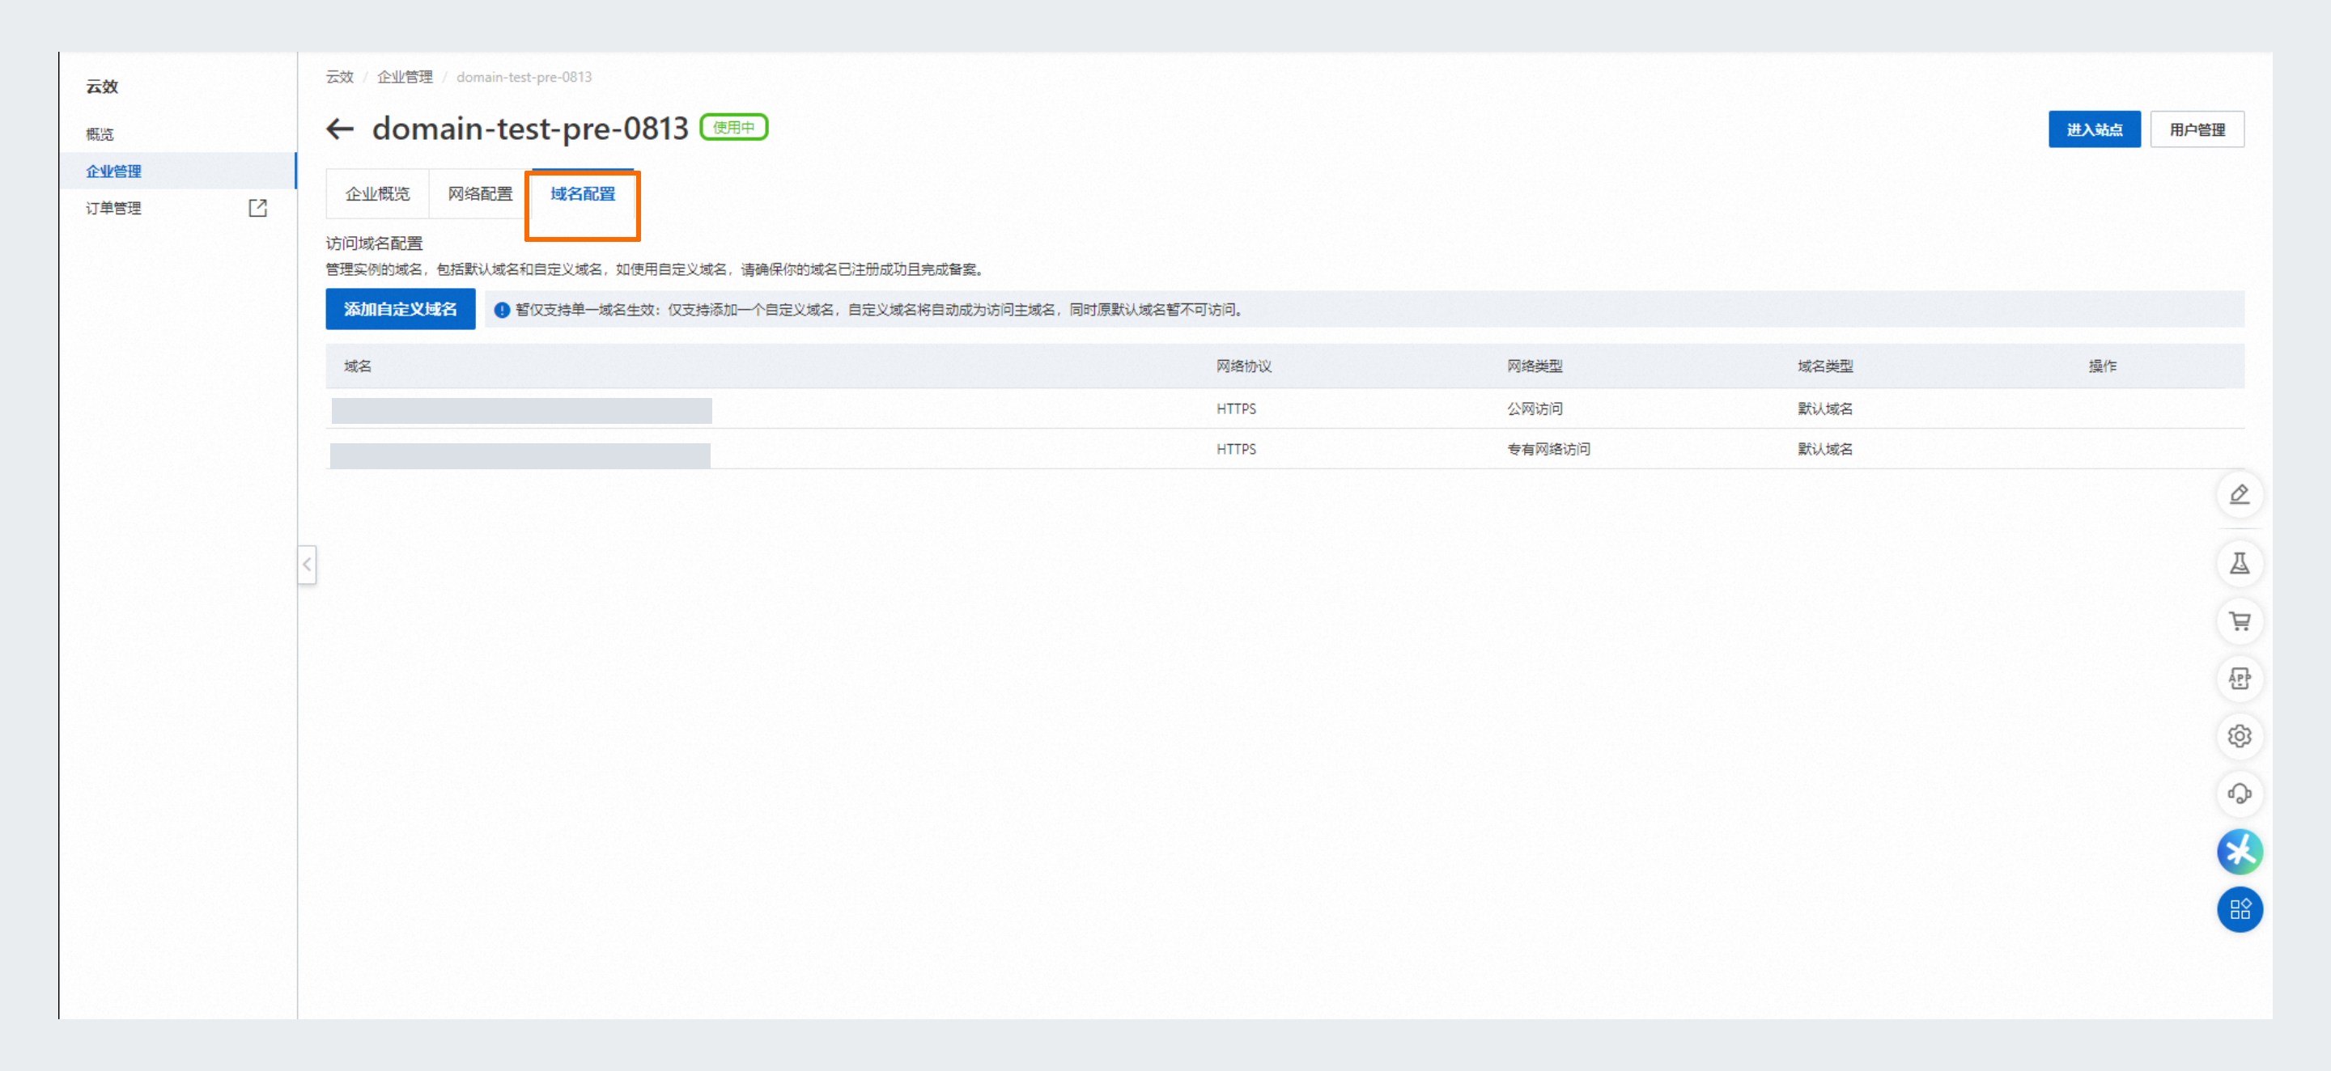Screen dimensions: 2331x1071
Task: Click the masked domain in 公网访问 row
Action: tap(521, 411)
